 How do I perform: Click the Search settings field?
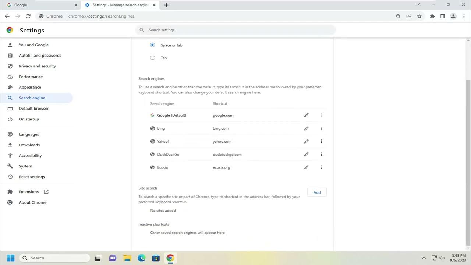pyautogui.click(x=235, y=30)
